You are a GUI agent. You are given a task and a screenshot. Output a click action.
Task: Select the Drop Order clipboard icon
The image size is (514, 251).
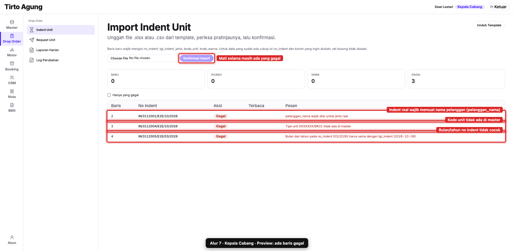click(12, 36)
